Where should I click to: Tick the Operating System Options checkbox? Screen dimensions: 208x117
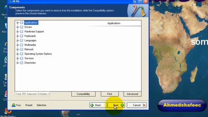click(x=22, y=54)
